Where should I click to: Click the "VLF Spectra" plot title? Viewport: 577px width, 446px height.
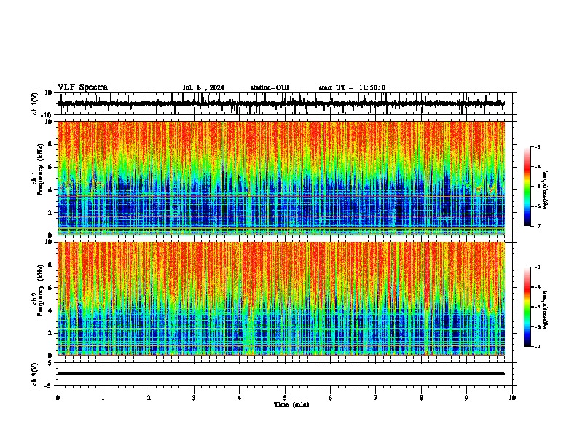tap(82, 87)
